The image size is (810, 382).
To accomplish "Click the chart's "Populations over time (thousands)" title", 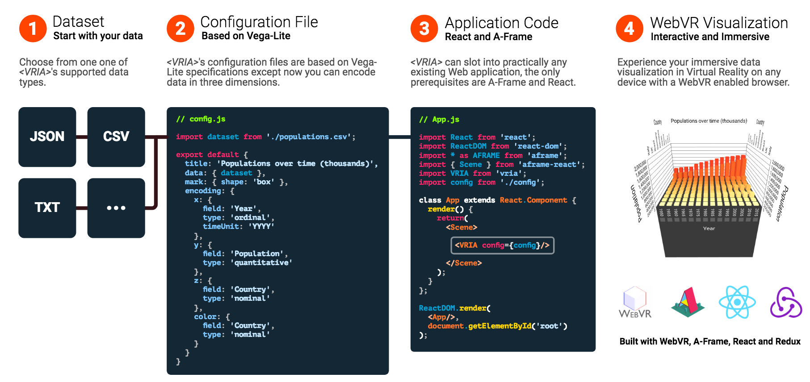I will click(709, 121).
